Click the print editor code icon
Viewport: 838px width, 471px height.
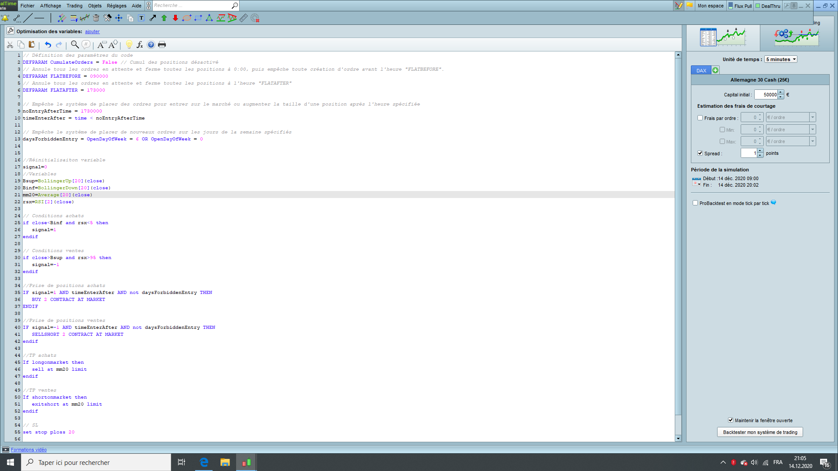(162, 44)
